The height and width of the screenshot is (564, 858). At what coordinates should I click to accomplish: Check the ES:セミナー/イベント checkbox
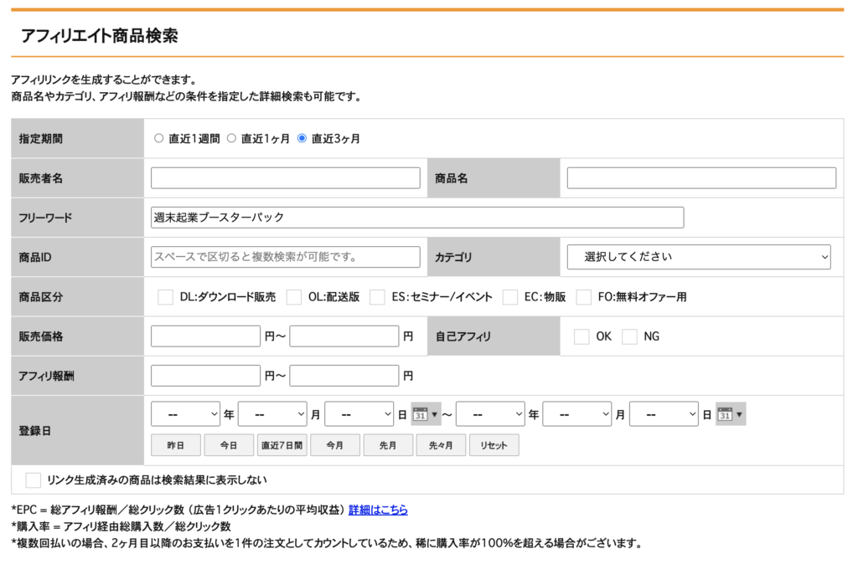(x=377, y=297)
